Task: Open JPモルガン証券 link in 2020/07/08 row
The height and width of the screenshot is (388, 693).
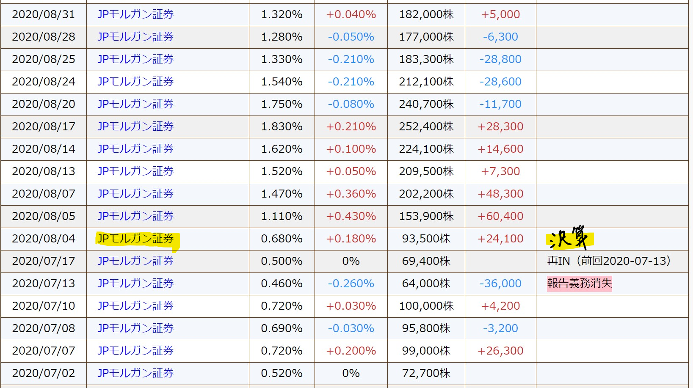Action: pyautogui.click(x=135, y=328)
